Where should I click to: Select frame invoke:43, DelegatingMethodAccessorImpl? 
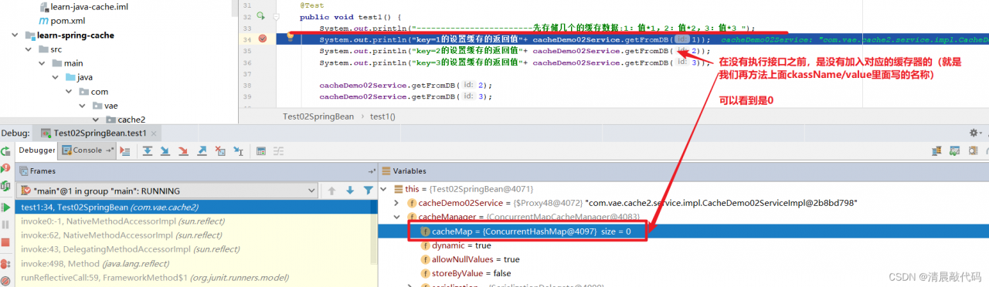195,249
